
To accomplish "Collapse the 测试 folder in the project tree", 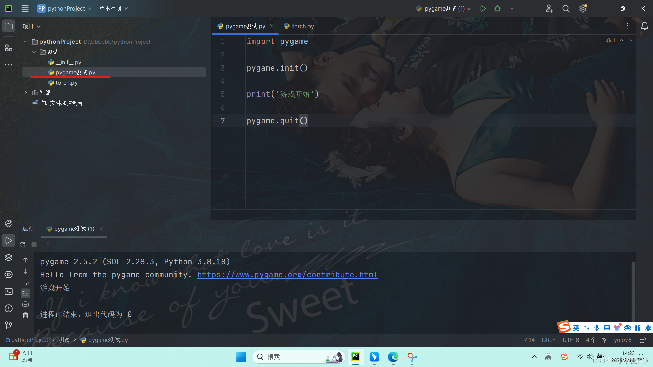I will [34, 52].
